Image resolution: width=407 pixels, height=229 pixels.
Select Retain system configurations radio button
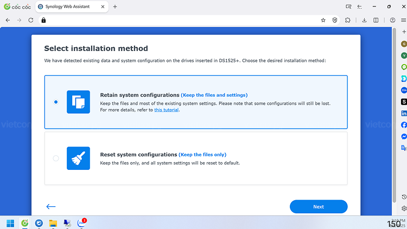point(56,102)
